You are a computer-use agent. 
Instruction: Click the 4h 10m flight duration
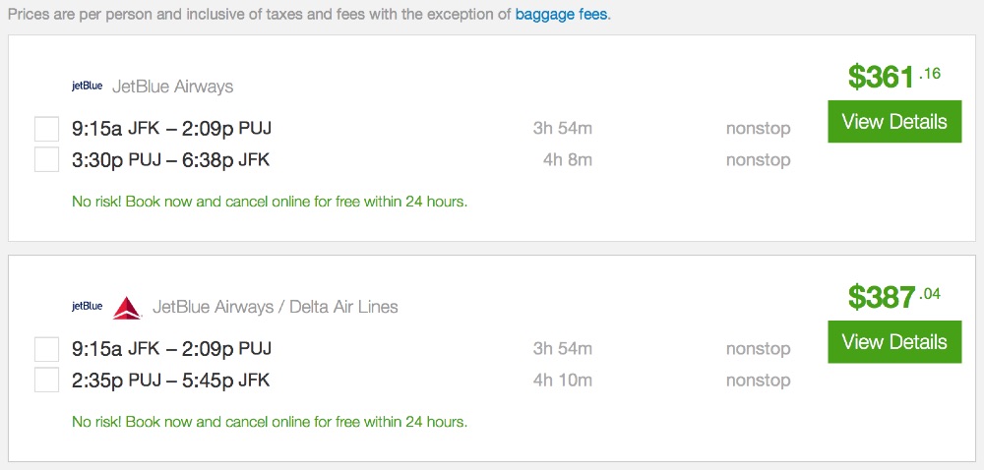(563, 380)
